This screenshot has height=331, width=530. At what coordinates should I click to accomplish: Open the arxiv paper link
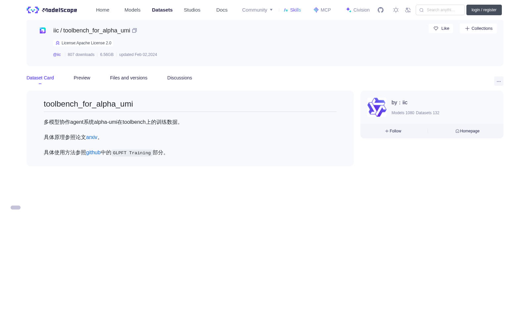pyautogui.click(x=92, y=137)
